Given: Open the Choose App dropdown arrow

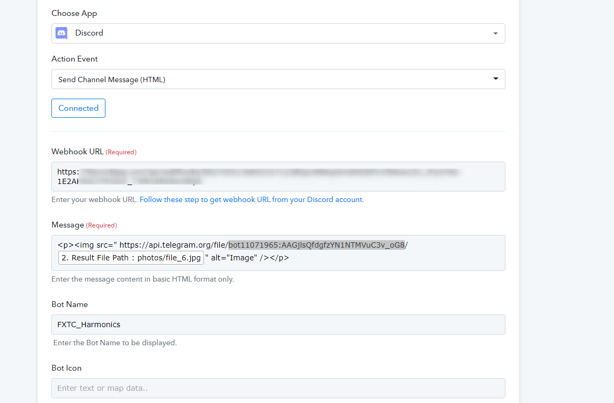Looking at the screenshot, I should click(495, 33).
